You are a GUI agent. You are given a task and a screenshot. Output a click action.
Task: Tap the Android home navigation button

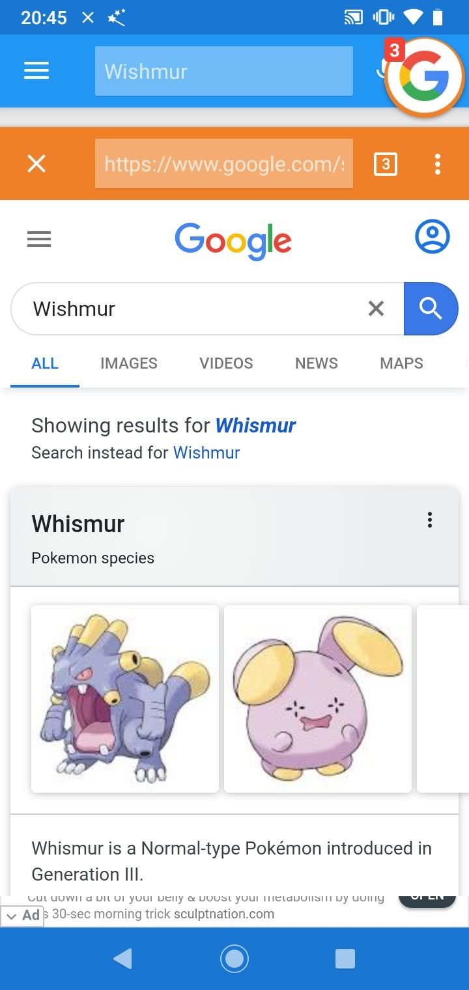(x=234, y=959)
